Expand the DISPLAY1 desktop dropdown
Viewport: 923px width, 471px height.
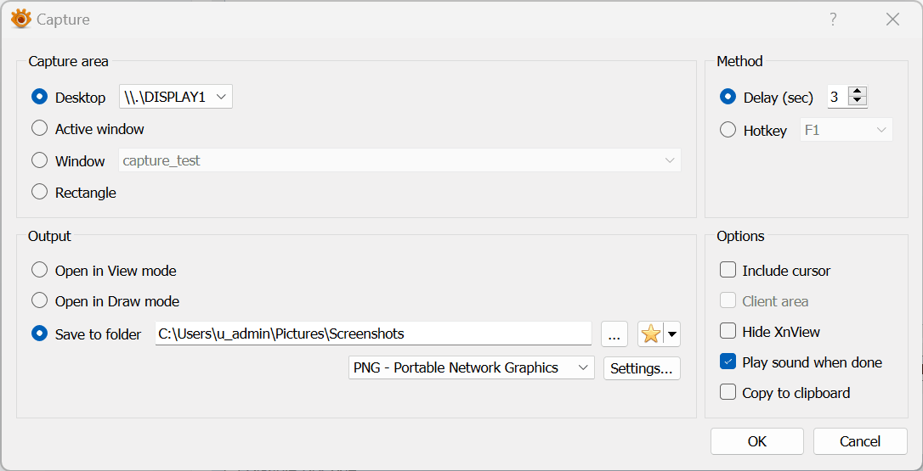coord(176,98)
